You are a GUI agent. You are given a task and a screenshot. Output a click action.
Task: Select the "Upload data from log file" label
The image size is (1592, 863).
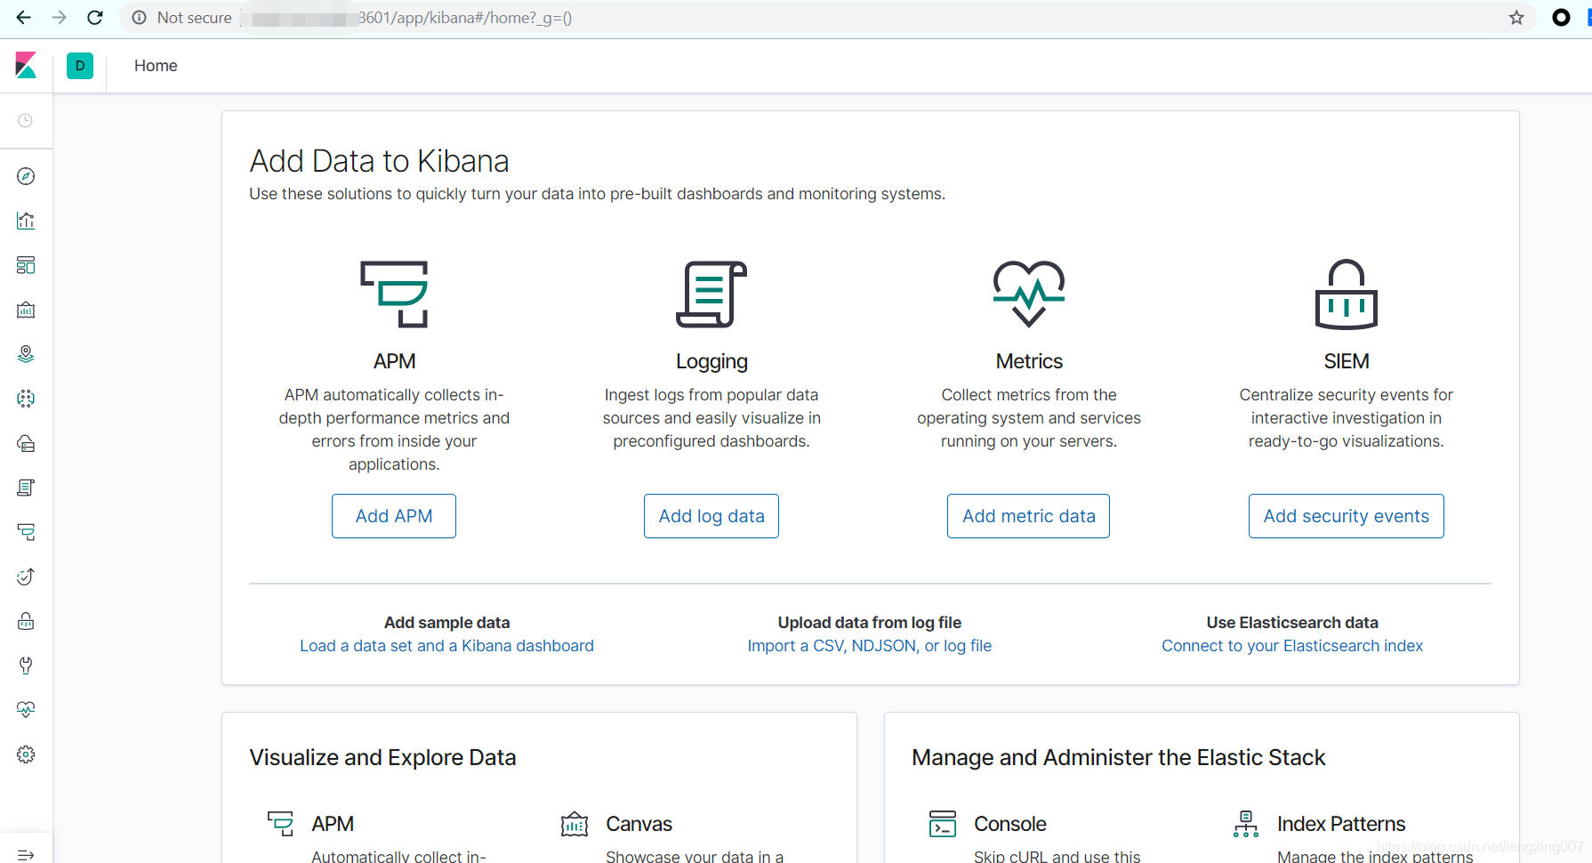click(x=870, y=623)
